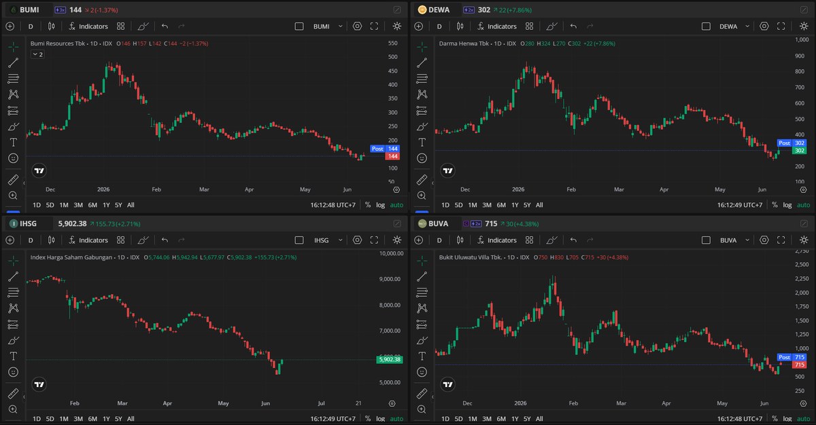Screen dimensions: 816x425
Task: Select 3M range in BUMI chart
Action: coord(78,205)
